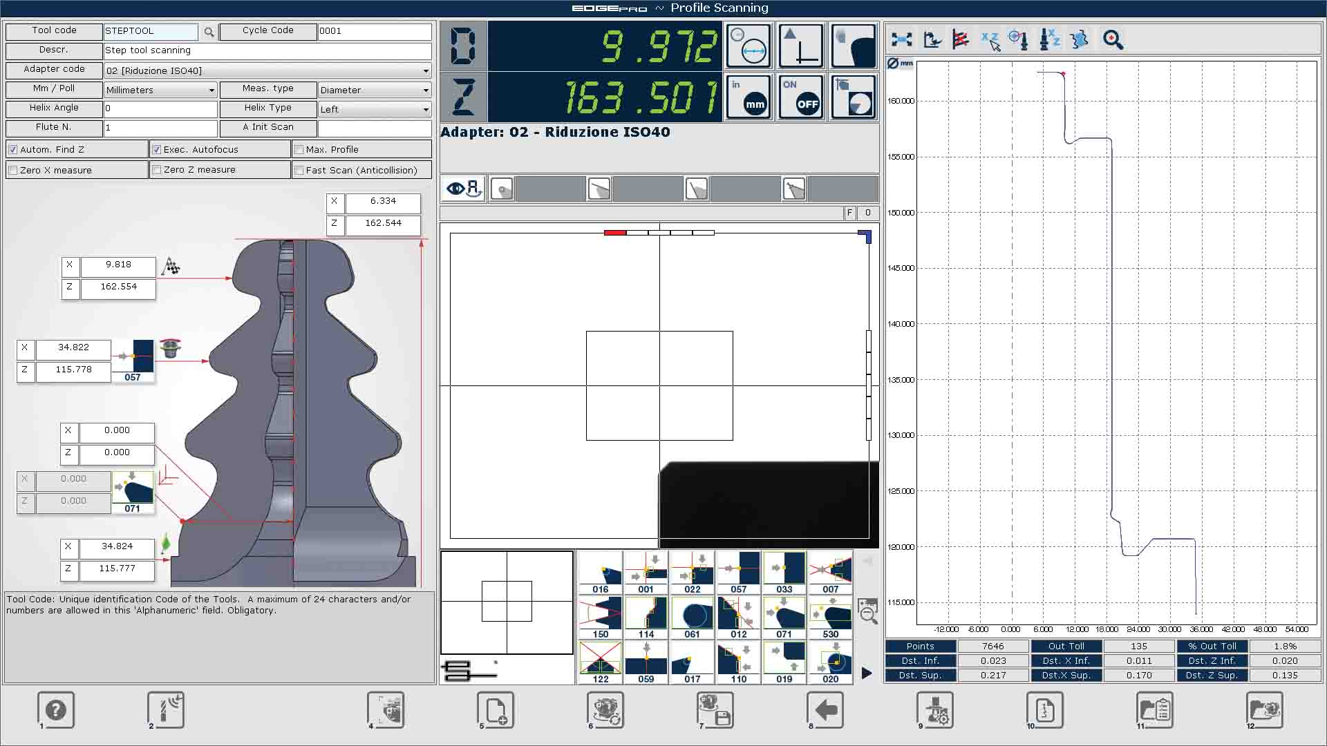Toggle the in/mm unit button

pos(749,97)
